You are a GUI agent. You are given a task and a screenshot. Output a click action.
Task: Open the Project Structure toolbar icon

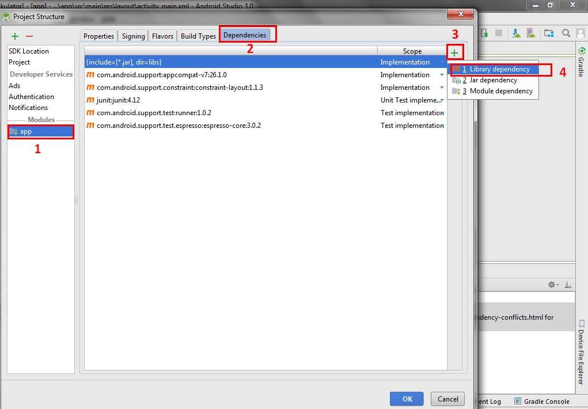(x=548, y=33)
